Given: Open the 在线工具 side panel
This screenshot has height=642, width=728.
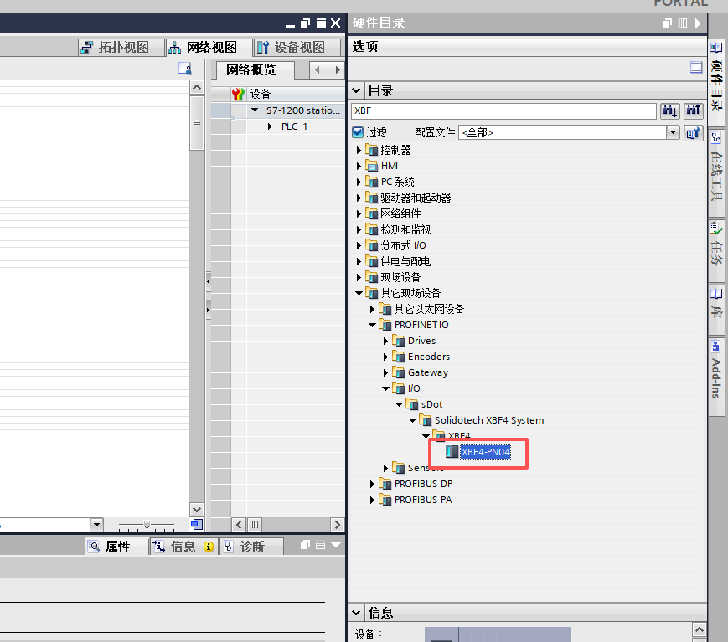Looking at the screenshot, I should pyautogui.click(x=716, y=168).
